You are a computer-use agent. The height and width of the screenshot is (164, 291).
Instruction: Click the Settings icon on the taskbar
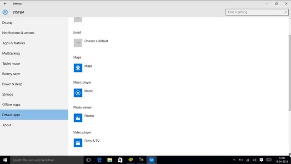(151, 160)
